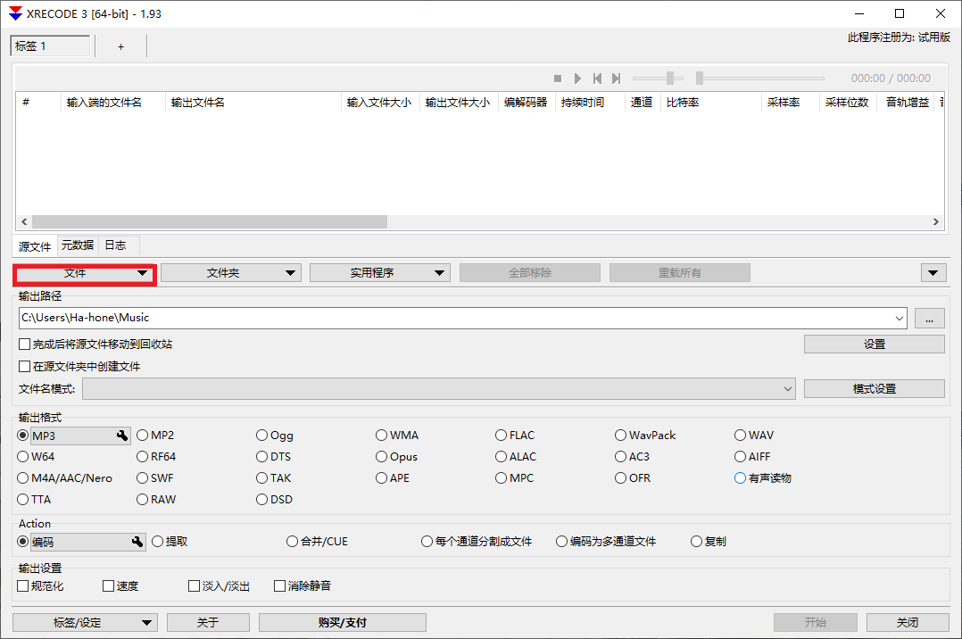Enable 消除静音 checkbox

[303, 585]
